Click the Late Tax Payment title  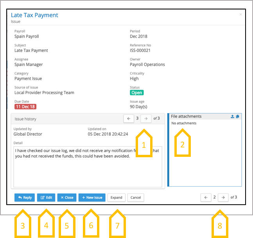point(34,15)
